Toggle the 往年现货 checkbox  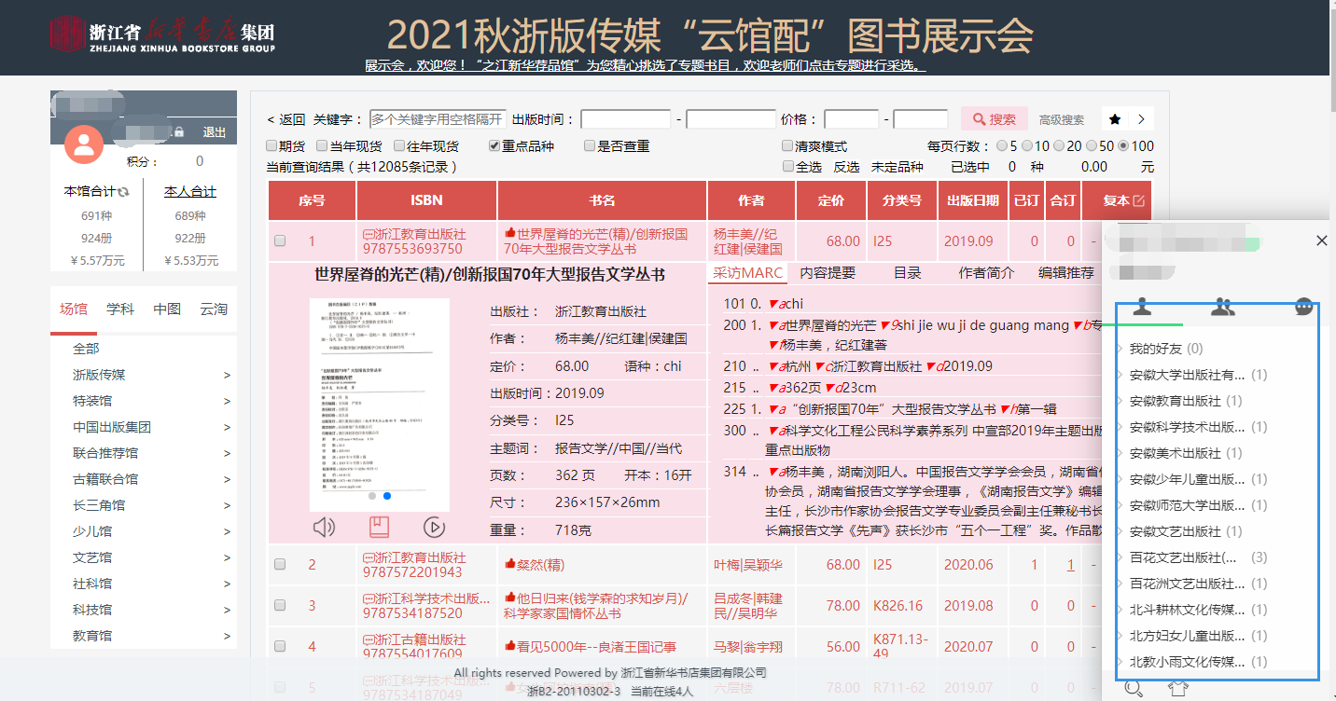click(x=399, y=145)
